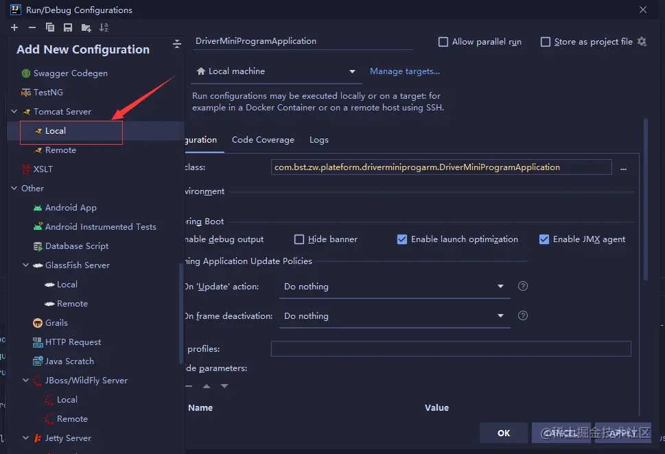Click the help icon beside On 'Update' action
Viewport: 665px width, 454px height.
(x=523, y=286)
